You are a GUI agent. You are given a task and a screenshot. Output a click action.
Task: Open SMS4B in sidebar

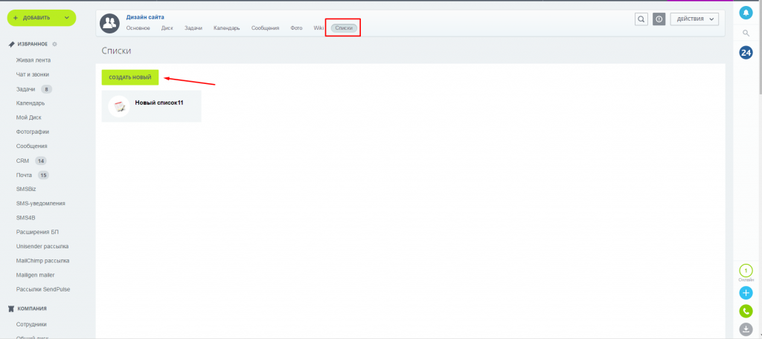[26, 218]
